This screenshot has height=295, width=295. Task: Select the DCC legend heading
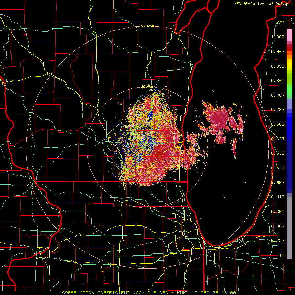288,20
